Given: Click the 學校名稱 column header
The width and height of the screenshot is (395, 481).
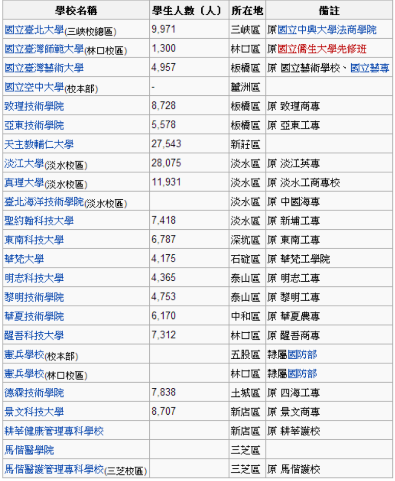Looking at the screenshot, I should (76, 11).
